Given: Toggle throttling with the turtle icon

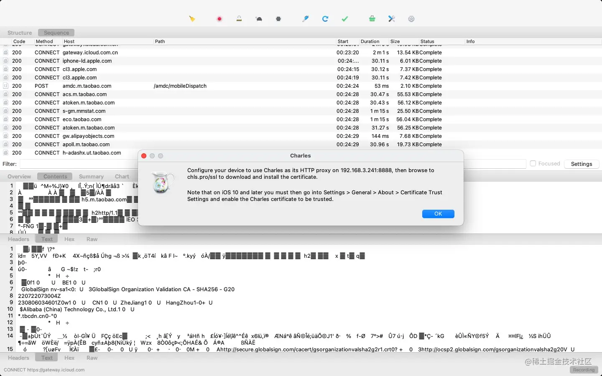Looking at the screenshot, I should click(x=259, y=19).
